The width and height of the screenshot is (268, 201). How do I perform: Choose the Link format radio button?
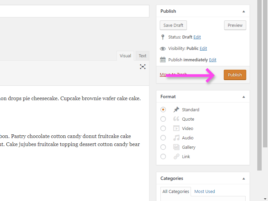click(x=163, y=156)
